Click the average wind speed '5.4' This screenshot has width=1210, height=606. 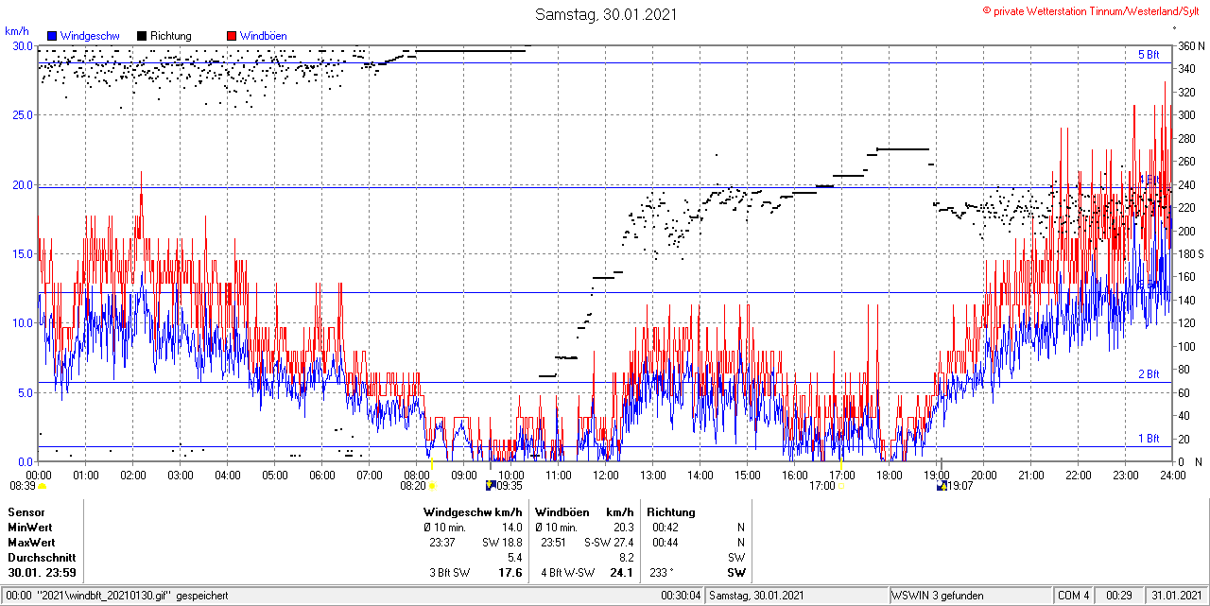pyautogui.click(x=515, y=558)
